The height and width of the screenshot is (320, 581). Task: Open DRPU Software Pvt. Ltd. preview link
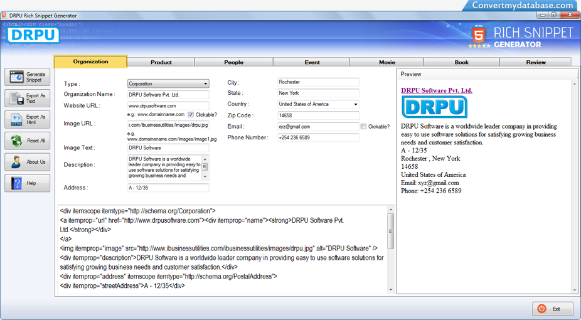(x=437, y=90)
